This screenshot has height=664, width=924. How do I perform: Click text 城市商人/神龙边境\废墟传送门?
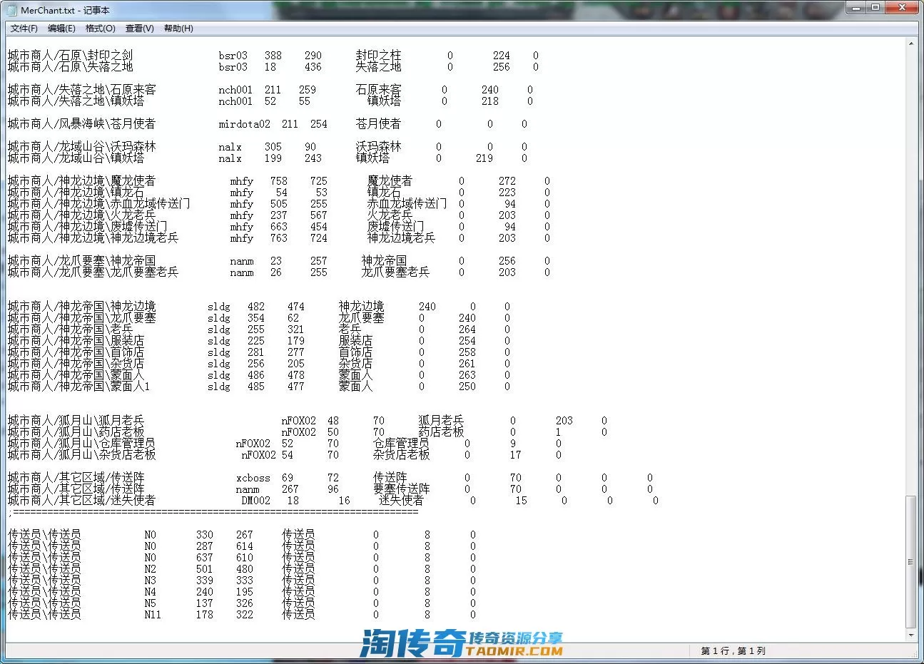(87, 227)
